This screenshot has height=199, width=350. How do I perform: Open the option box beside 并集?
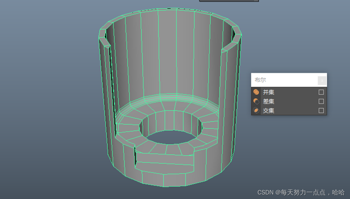point(321,92)
